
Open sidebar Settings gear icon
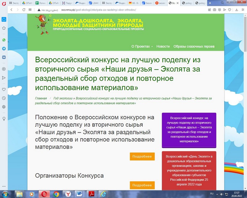[4, 107]
